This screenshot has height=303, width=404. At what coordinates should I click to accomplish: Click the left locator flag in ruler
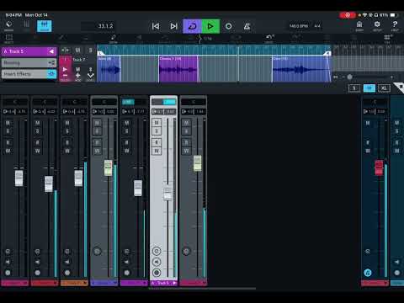click(x=100, y=53)
